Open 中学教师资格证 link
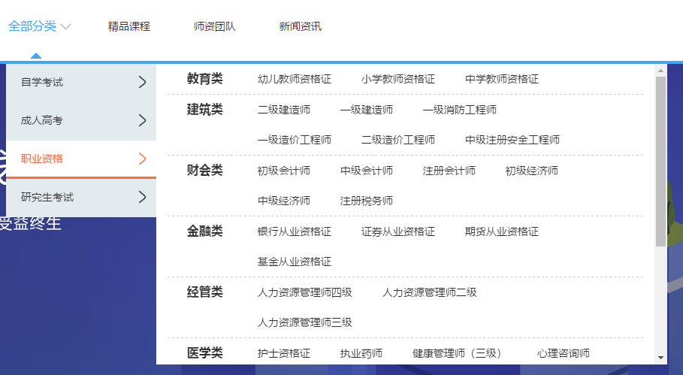This screenshot has height=375, width=683. pyautogui.click(x=502, y=79)
